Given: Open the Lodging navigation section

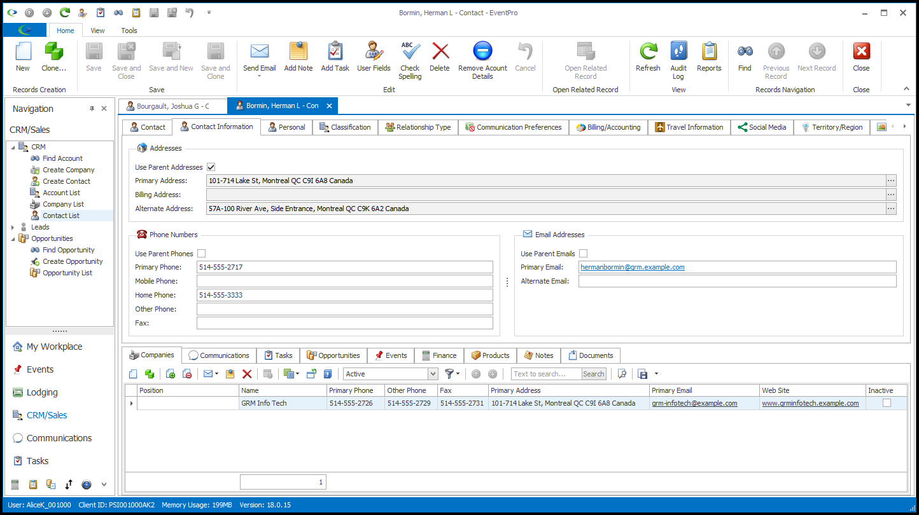Looking at the screenshot, I should 42,392.
